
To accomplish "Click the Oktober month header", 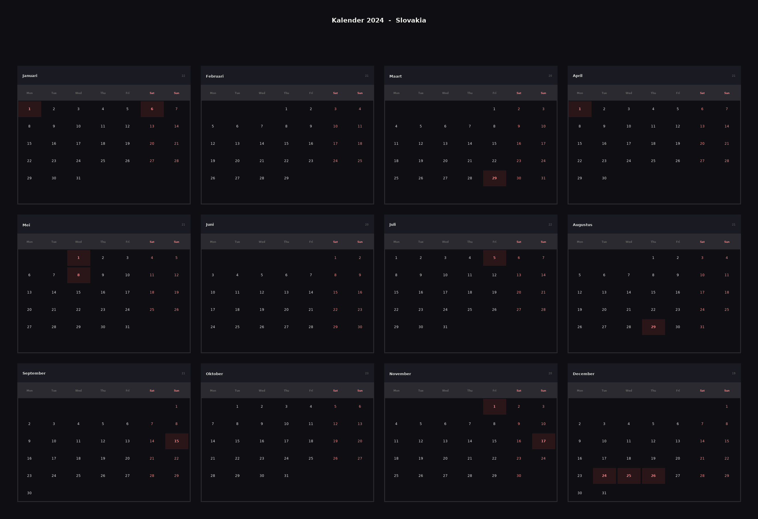I will pos(287,373).
